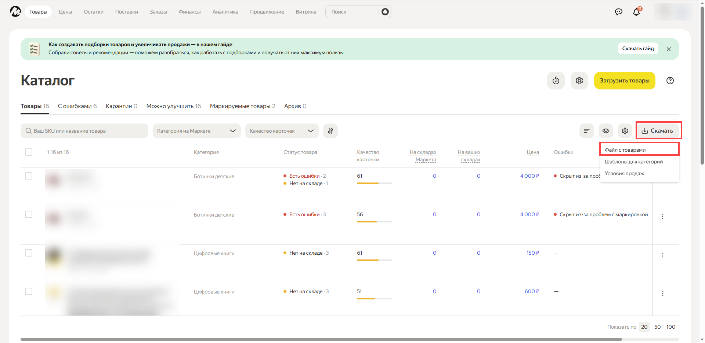Open the chat messages icon
705x343 pixels.
coord(618,12)
